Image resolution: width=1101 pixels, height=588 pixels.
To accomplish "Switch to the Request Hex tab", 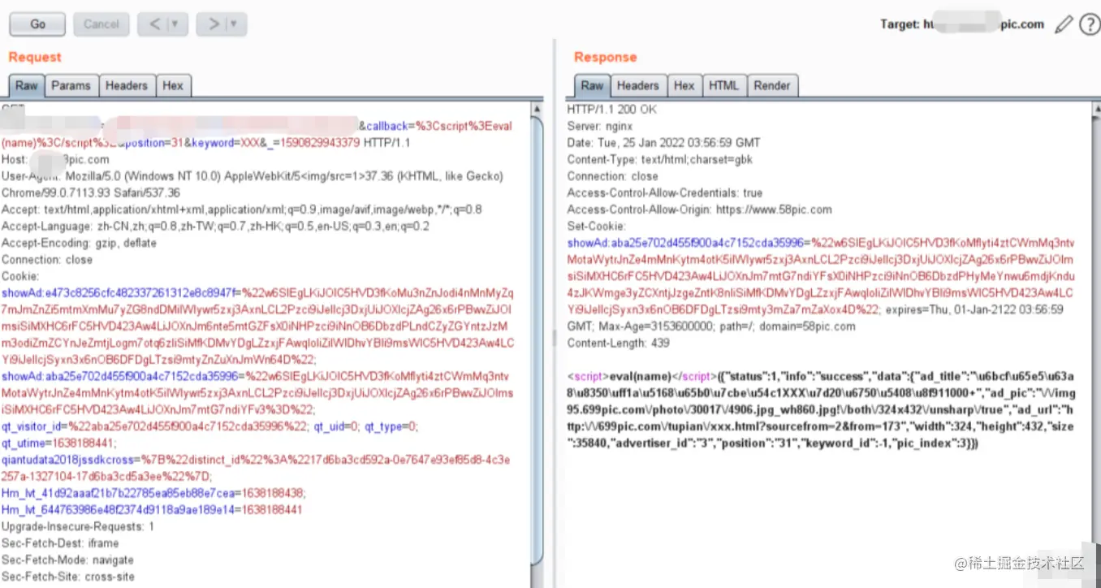I will point(173,85).
